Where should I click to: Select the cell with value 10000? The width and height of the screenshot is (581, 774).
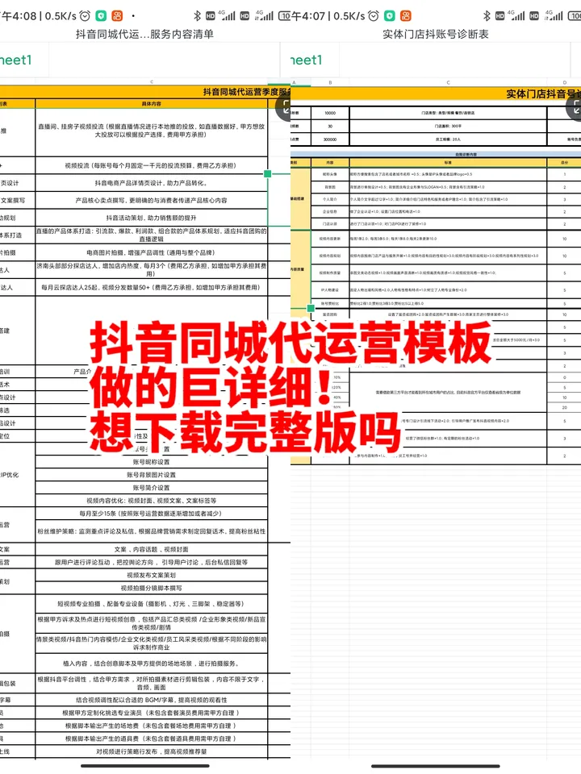330,113
